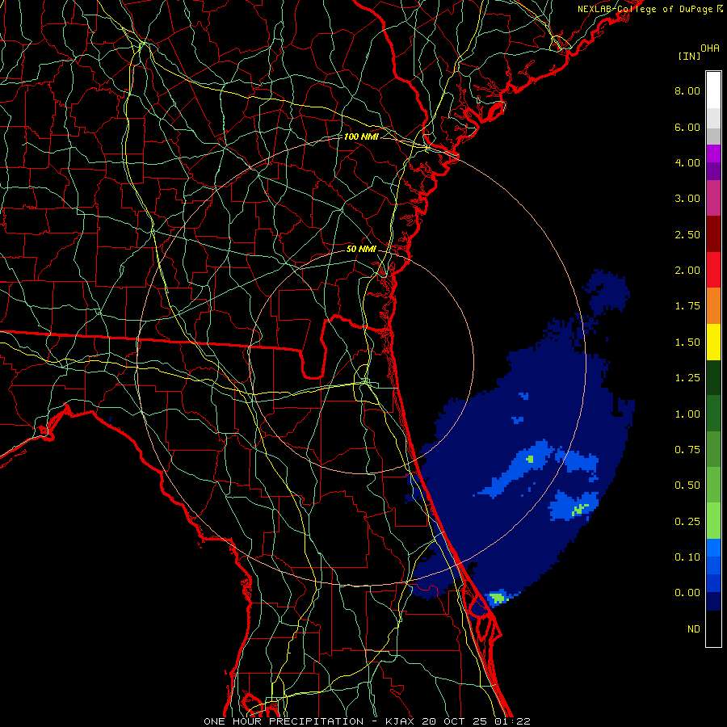Click the ND legend label
Image resolution: width=727 pixels, height=727 pixels.
694,629
